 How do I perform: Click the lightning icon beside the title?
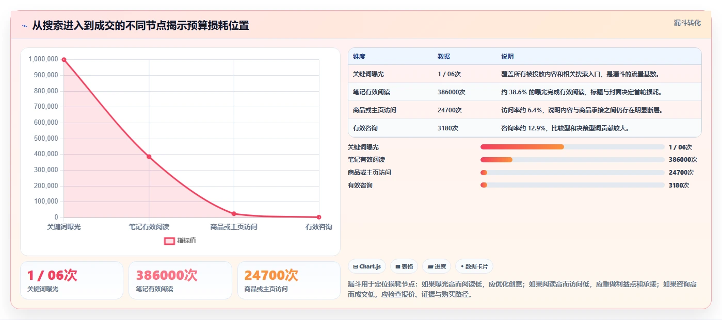coord(25,26)
